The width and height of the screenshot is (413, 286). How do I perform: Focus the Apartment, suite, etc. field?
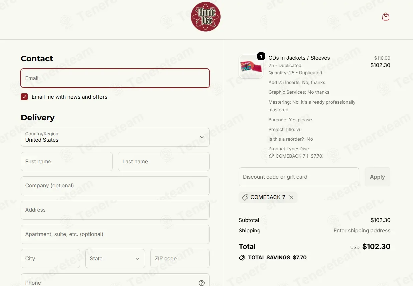[115, 234]
